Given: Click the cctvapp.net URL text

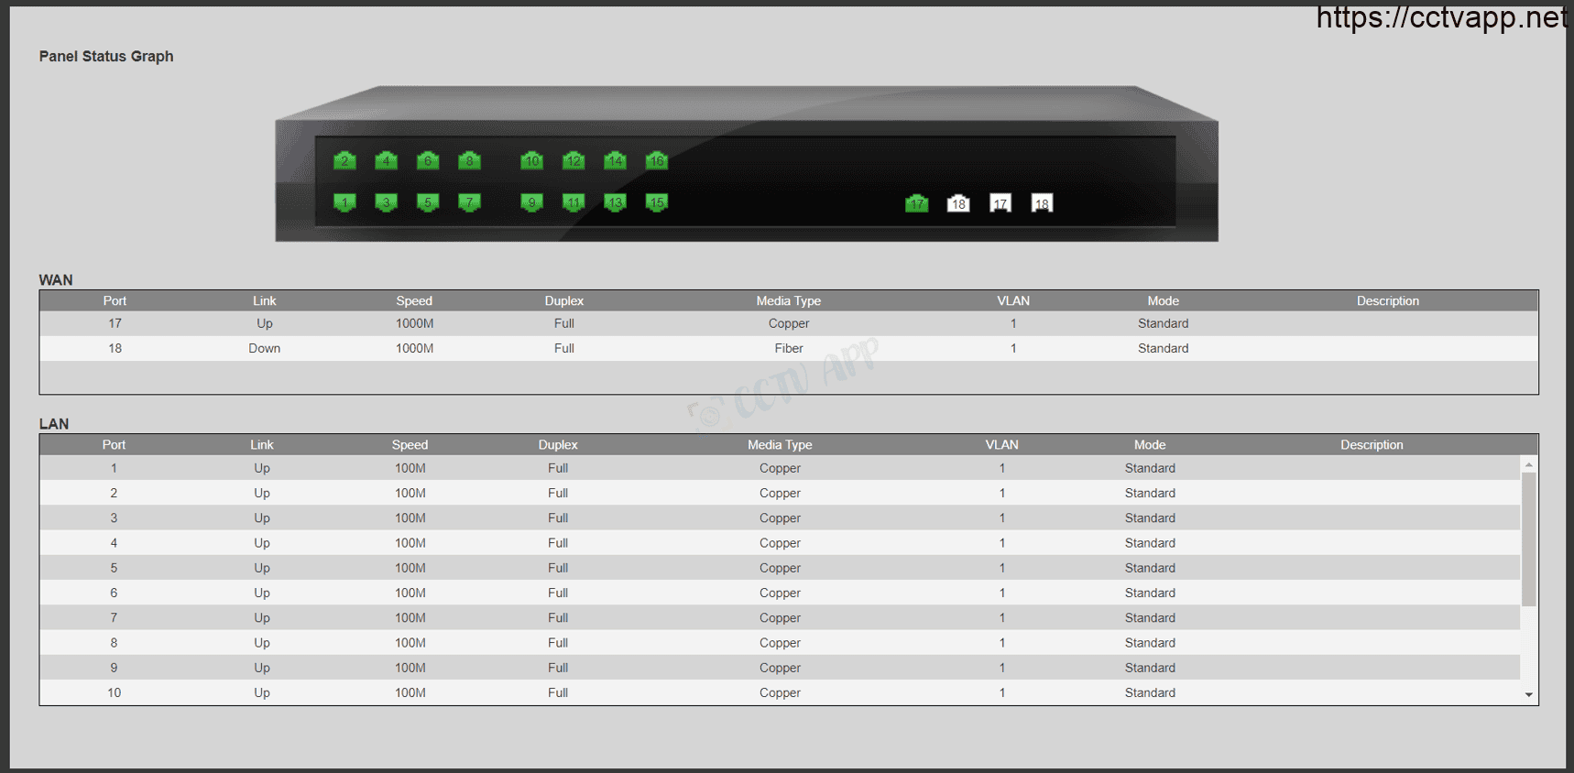Looking at the screenshot, I should click(x=1441, y=17).
